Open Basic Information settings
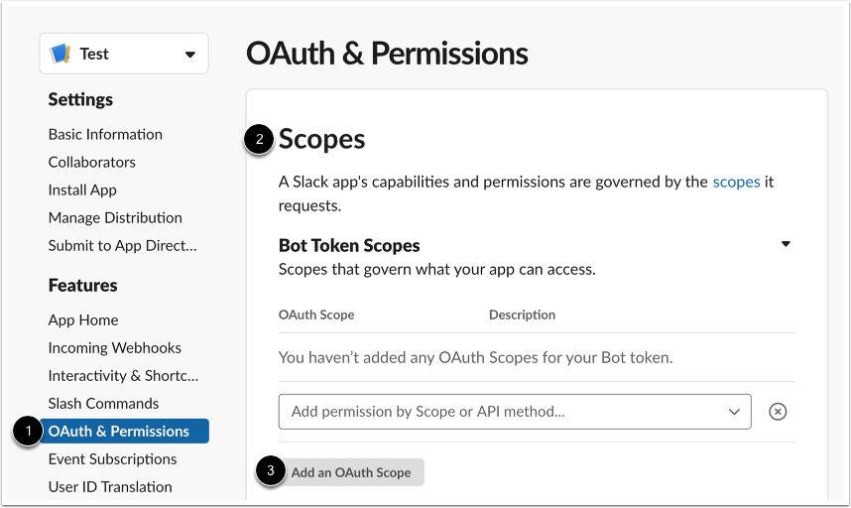Image resolution: width=851 pixels, height=508 pixels. click(105, 134)
